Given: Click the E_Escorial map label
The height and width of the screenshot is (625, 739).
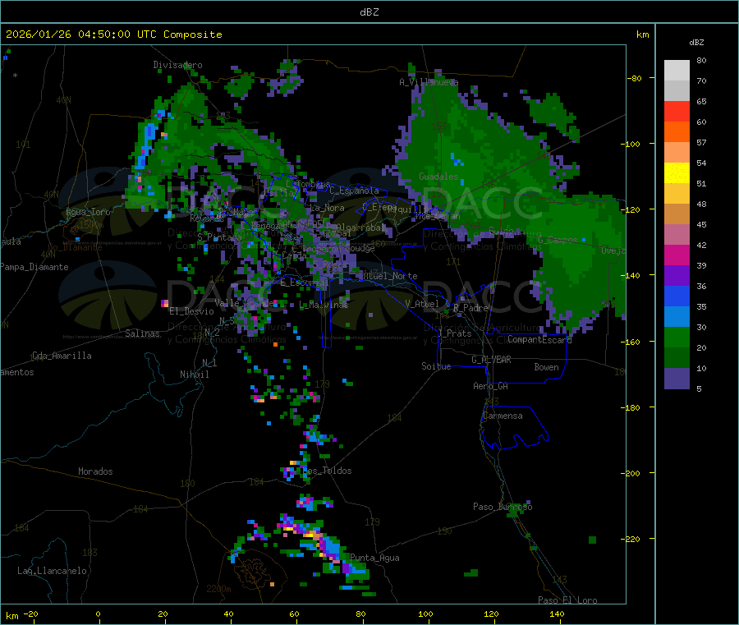Looking at the screenshot, I should (x=304, y=283).
